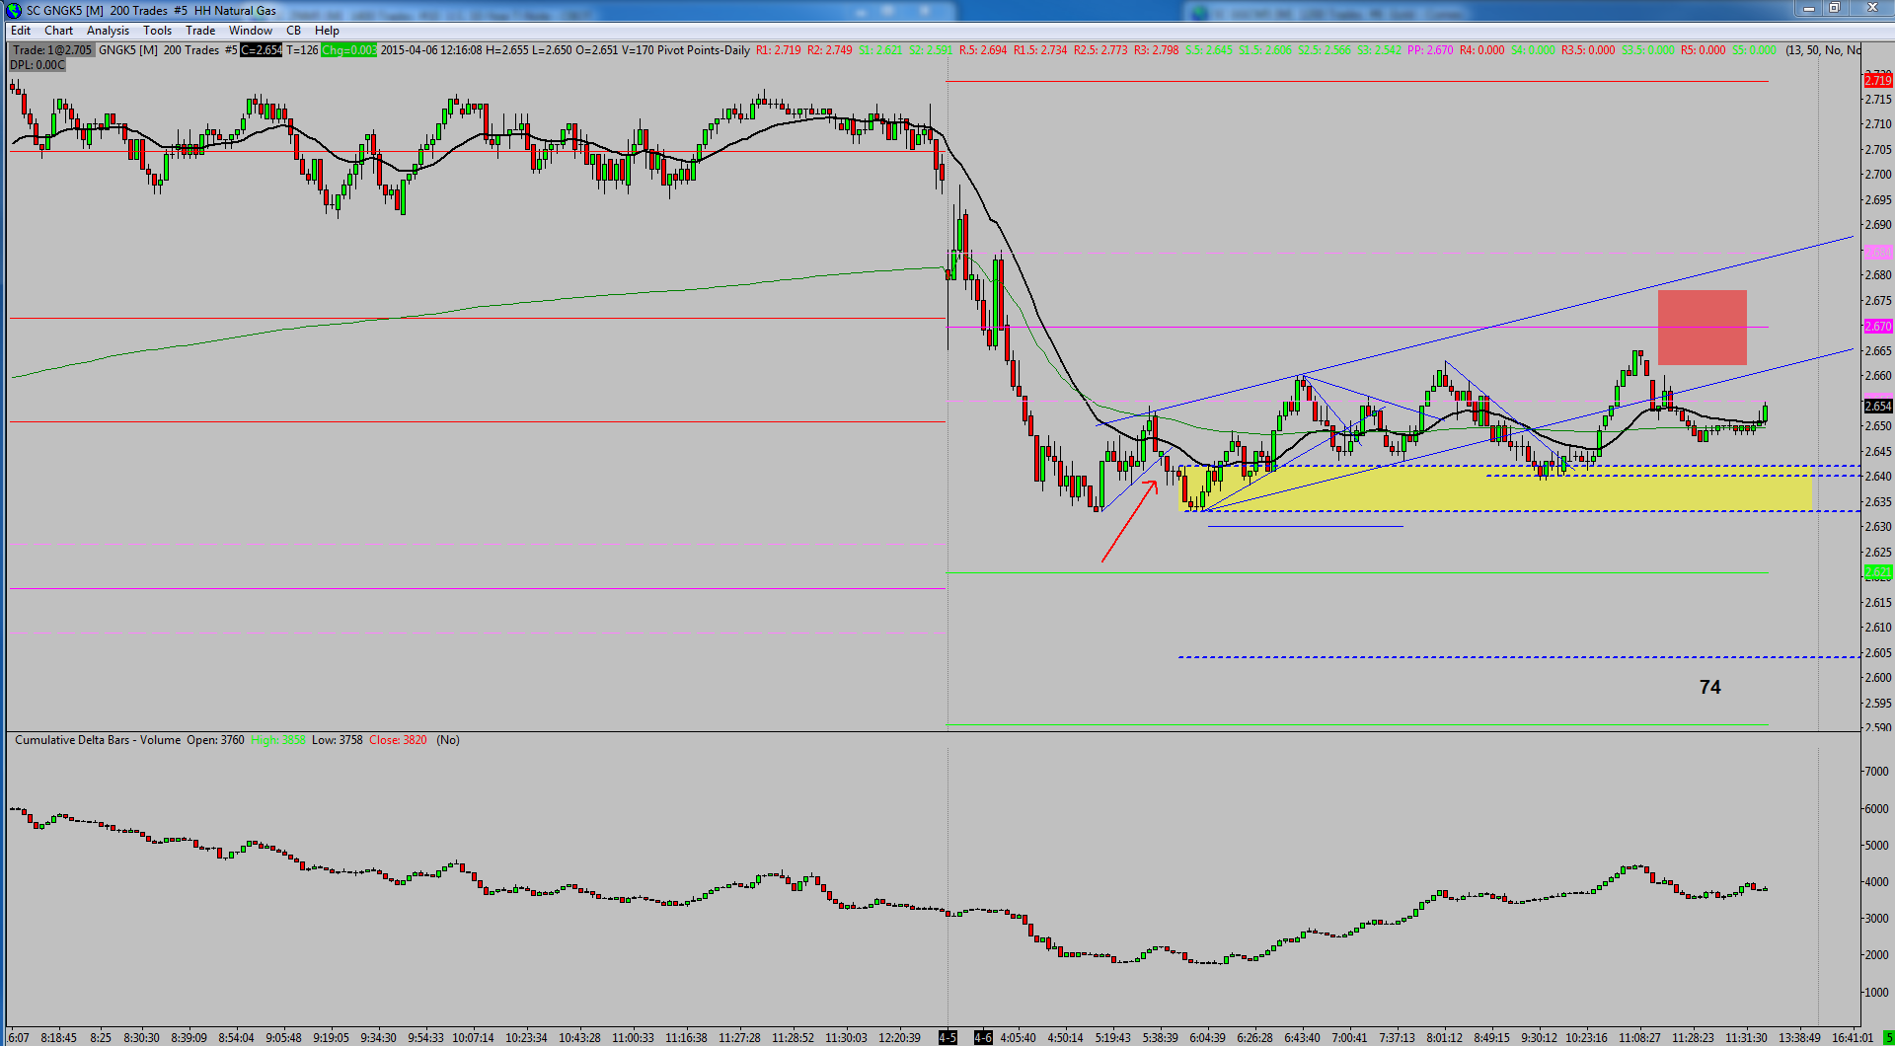Click the 9:30:12 time label
The height and width of the screenshot is (1046, 1895).
[x=1539, y=1038]
